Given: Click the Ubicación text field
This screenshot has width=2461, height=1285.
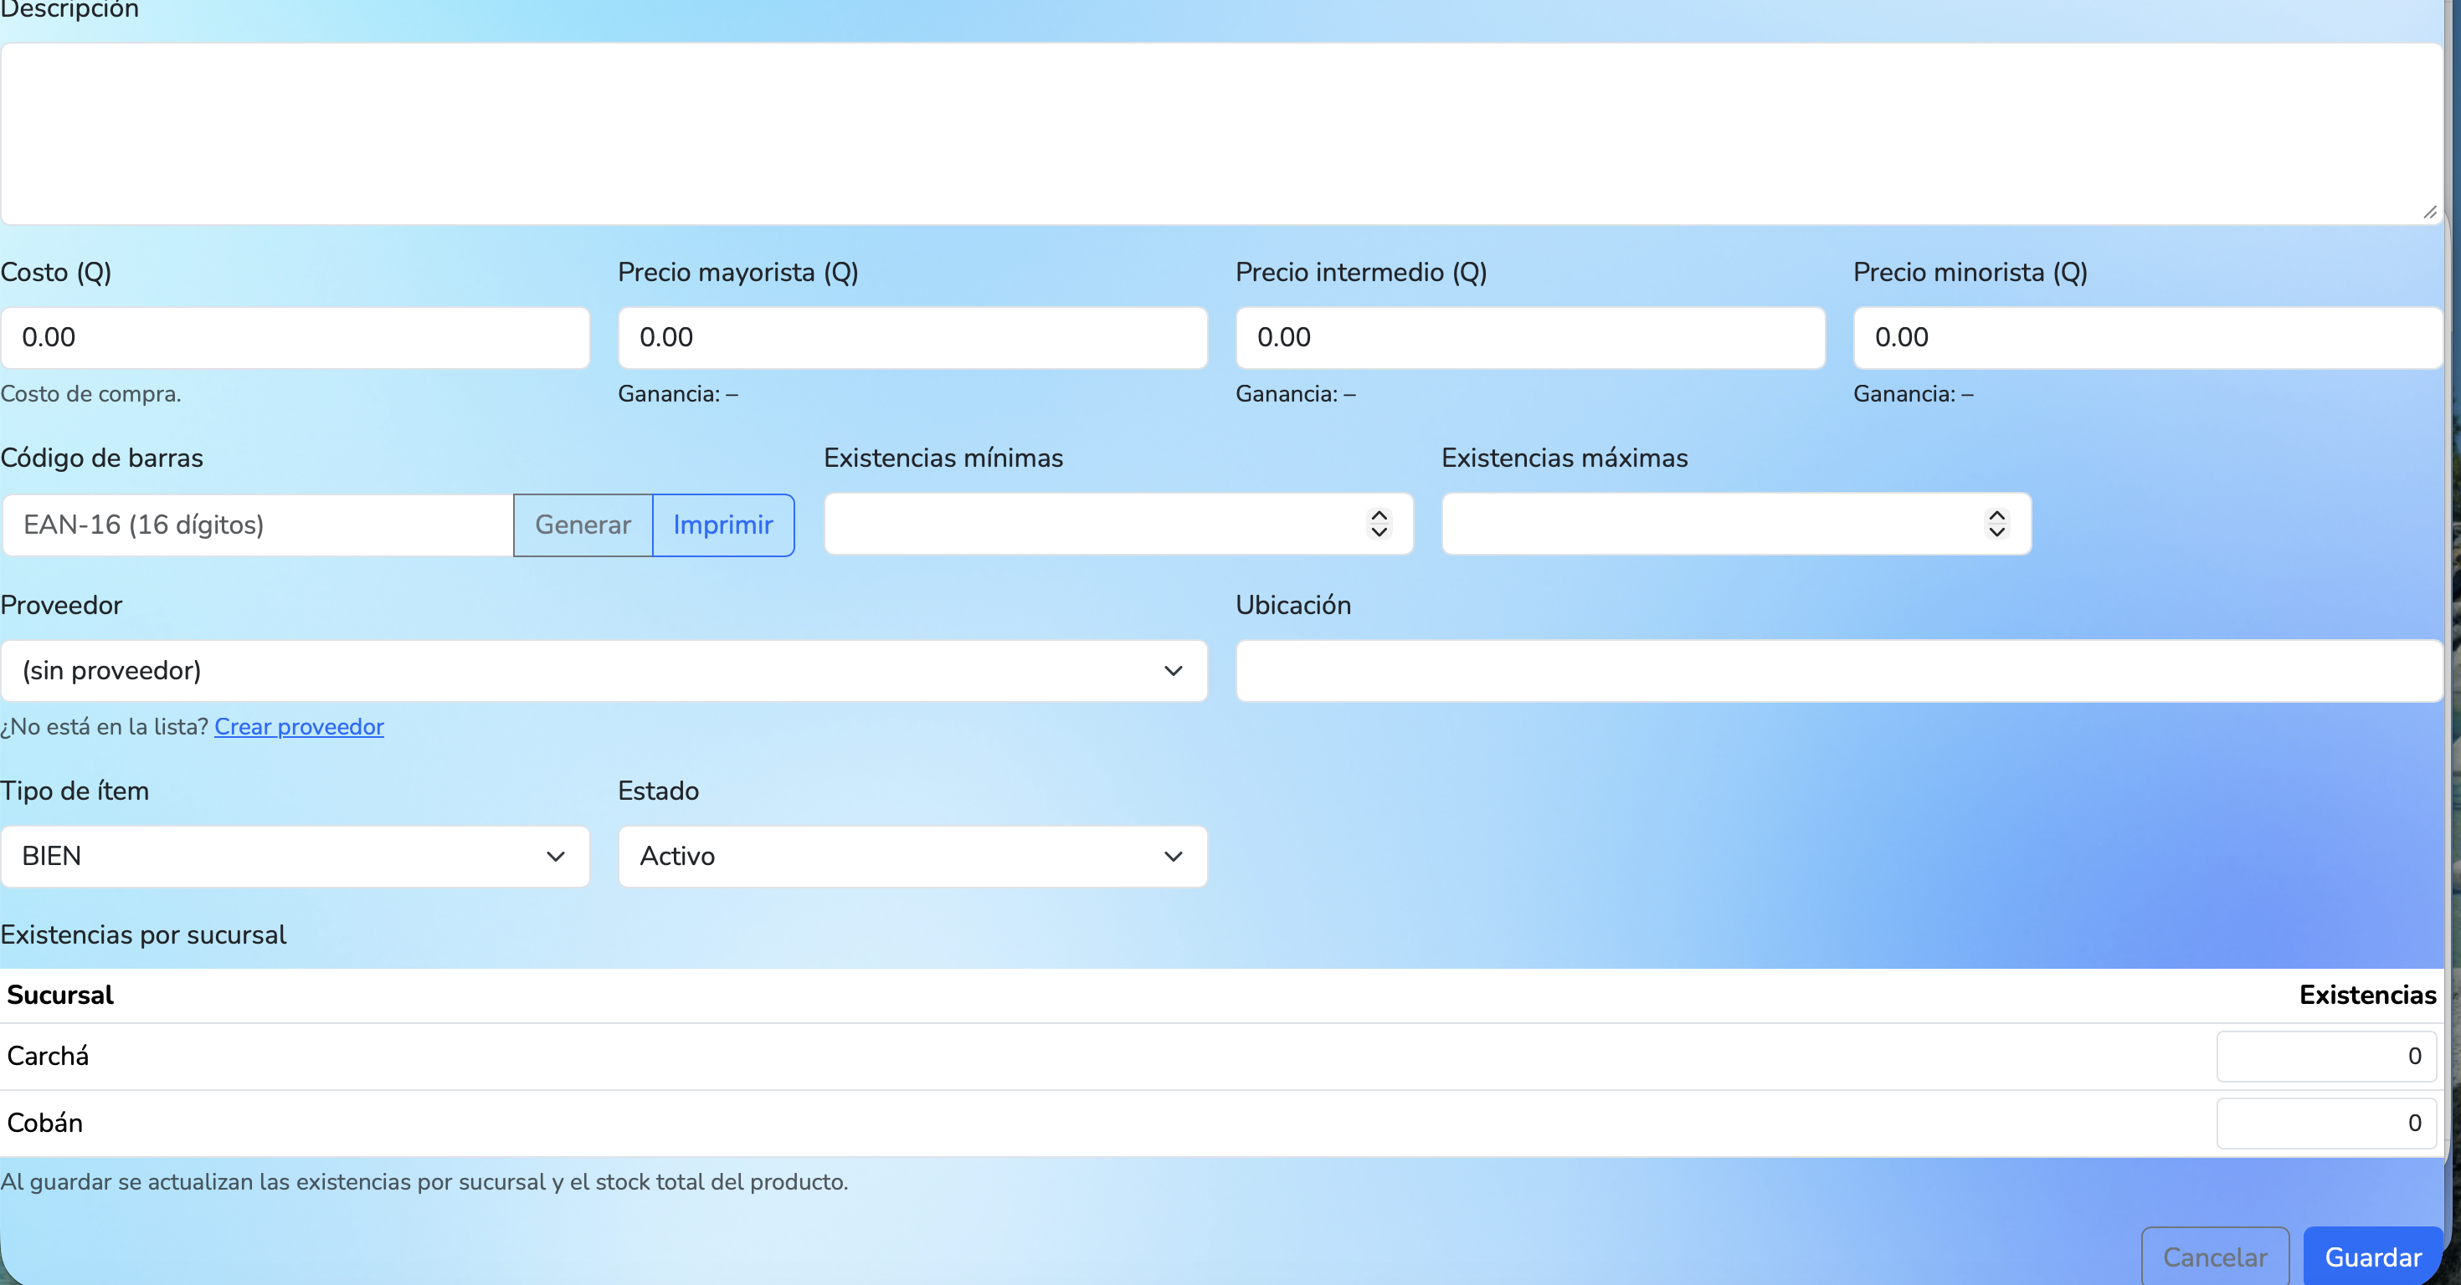Looking at the screenshot, I should click(1839, 671).
